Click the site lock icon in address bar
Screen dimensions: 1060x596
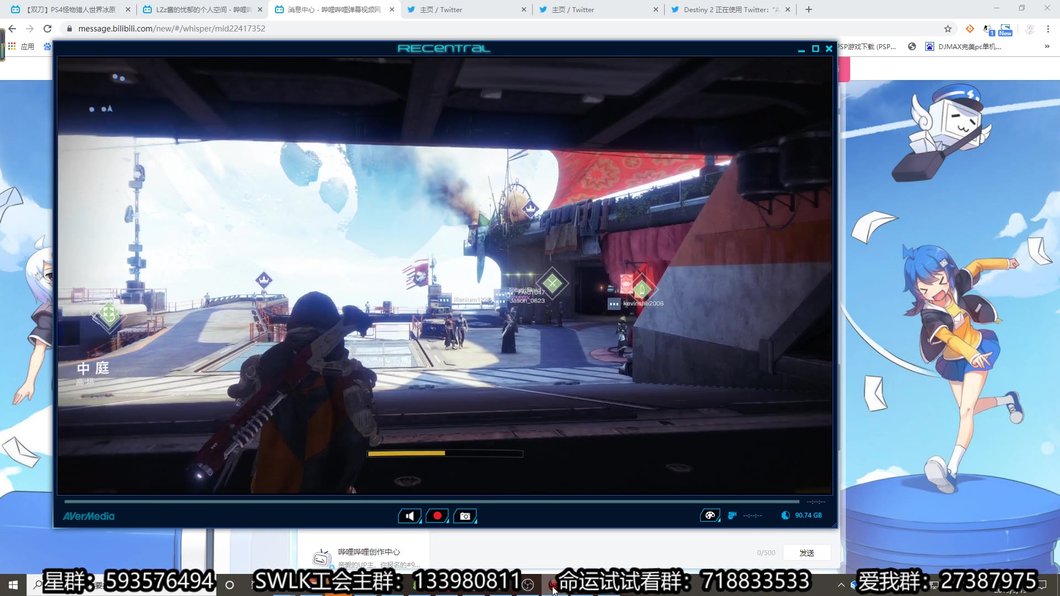click(69, 29)
